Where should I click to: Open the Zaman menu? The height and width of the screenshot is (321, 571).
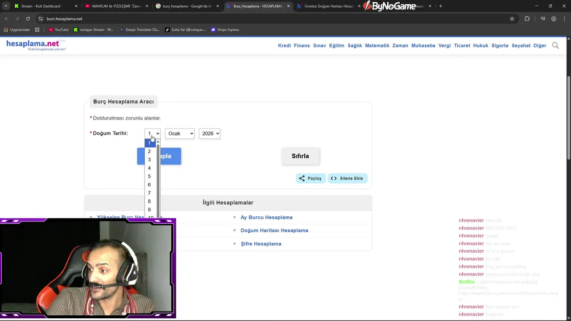point(400,45)
